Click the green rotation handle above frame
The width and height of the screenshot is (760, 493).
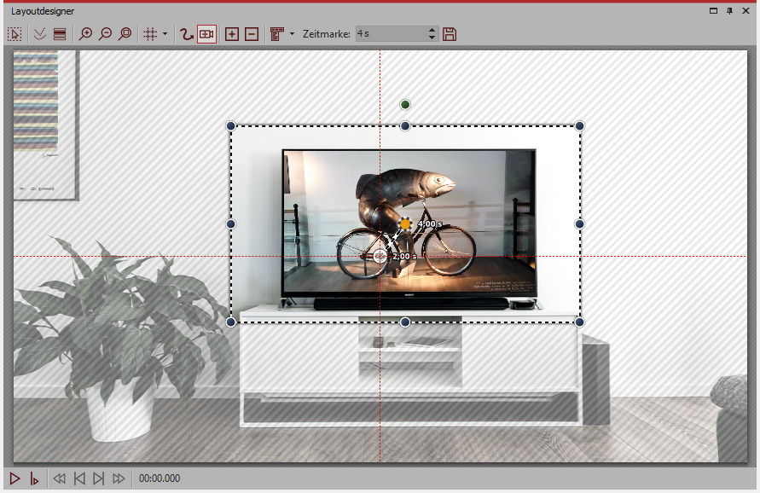tap(405, 105)
